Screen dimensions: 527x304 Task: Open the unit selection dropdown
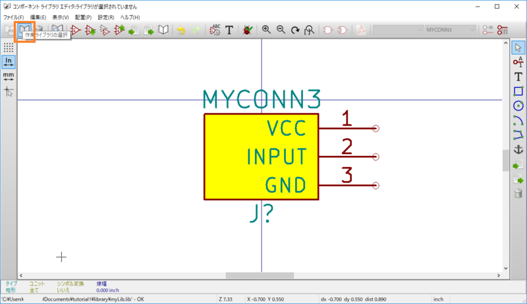(x=398, y=30)
